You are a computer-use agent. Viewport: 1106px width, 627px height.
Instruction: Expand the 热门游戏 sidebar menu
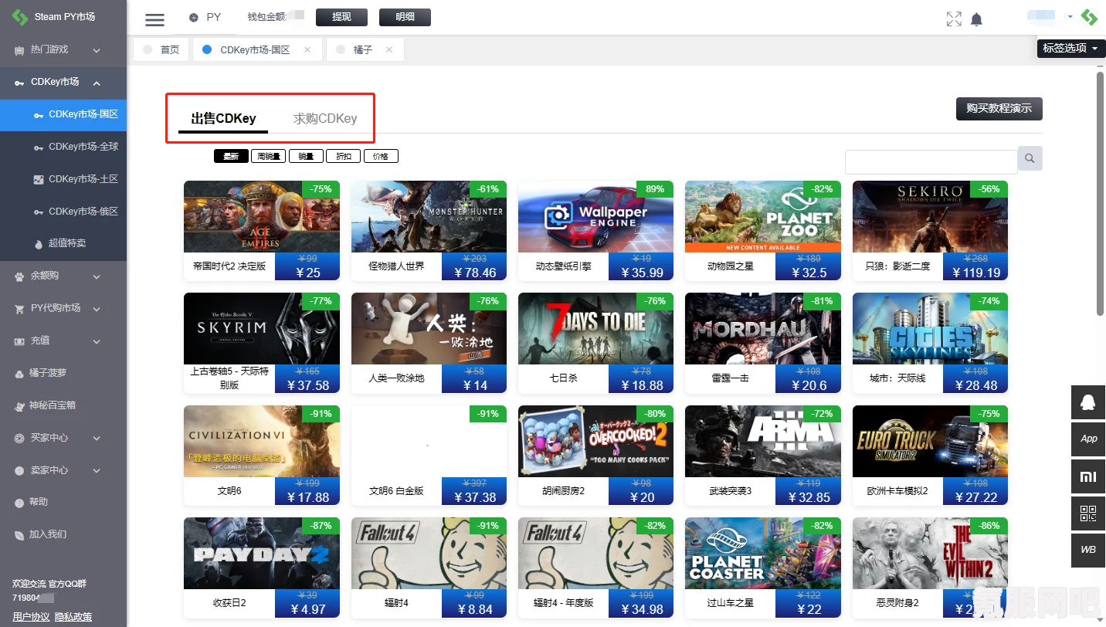pyautogui.click(x=63, y=50)
